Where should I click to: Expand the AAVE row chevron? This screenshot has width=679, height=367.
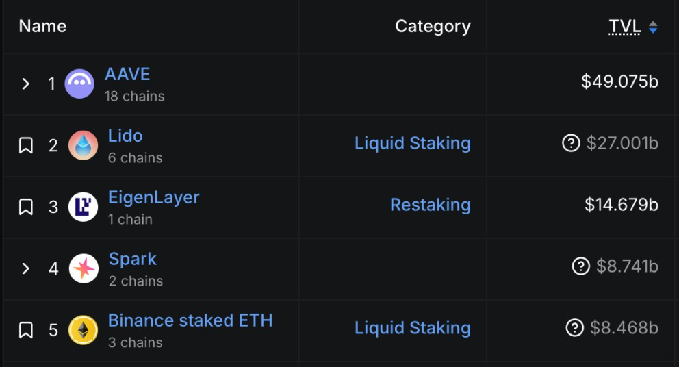(26, 84)
